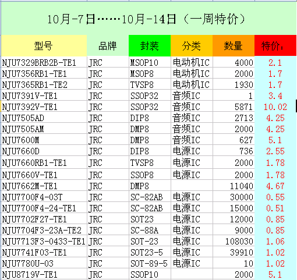Image resolution: width=297 pixels, height=280 pixels.
Task: Click the 分类 header cell
Action: click(192, 46)
